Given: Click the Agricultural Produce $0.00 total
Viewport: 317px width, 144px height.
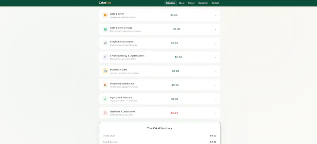Looking at the screenshot, I should 175,99.
